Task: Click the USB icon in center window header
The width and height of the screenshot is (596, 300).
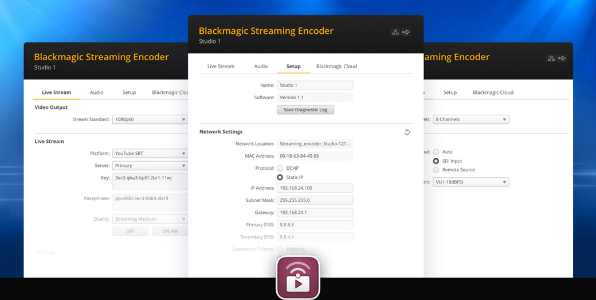Action: tap(406, 32)
